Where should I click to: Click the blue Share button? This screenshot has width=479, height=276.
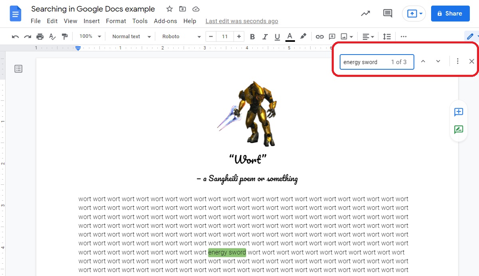pos(450,14)
